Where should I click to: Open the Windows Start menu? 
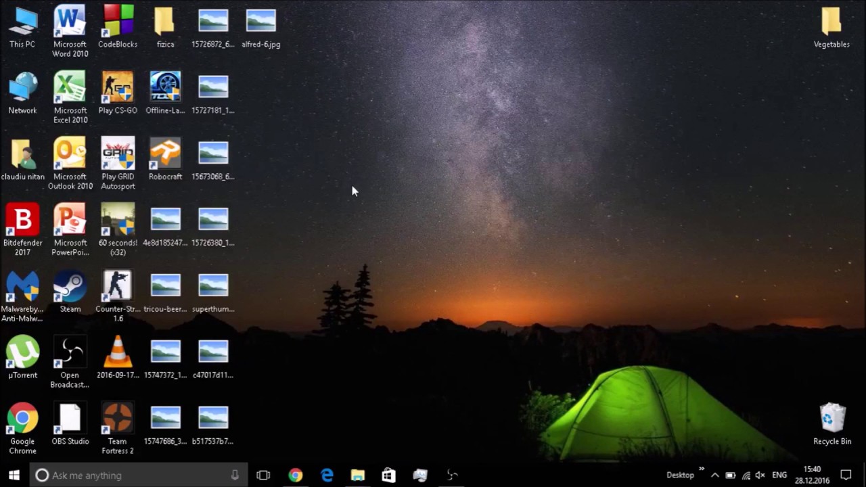click(14, 475)
